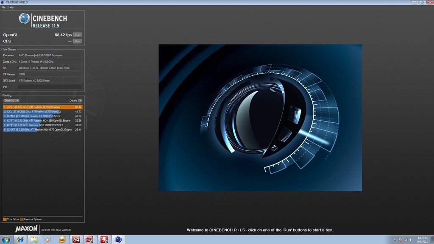Run the CPU benchmark test

point(77,41)
